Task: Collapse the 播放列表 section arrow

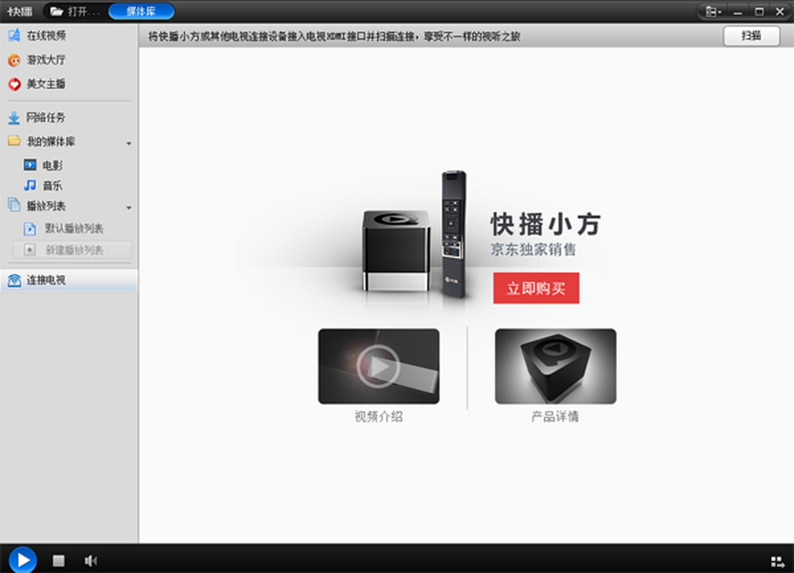Action: click(129, 207)
